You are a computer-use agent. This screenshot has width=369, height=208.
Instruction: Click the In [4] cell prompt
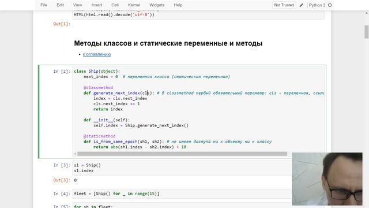coord(62,194)
